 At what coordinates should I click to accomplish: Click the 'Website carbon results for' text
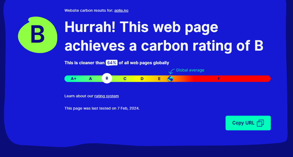tap(89, 11)
